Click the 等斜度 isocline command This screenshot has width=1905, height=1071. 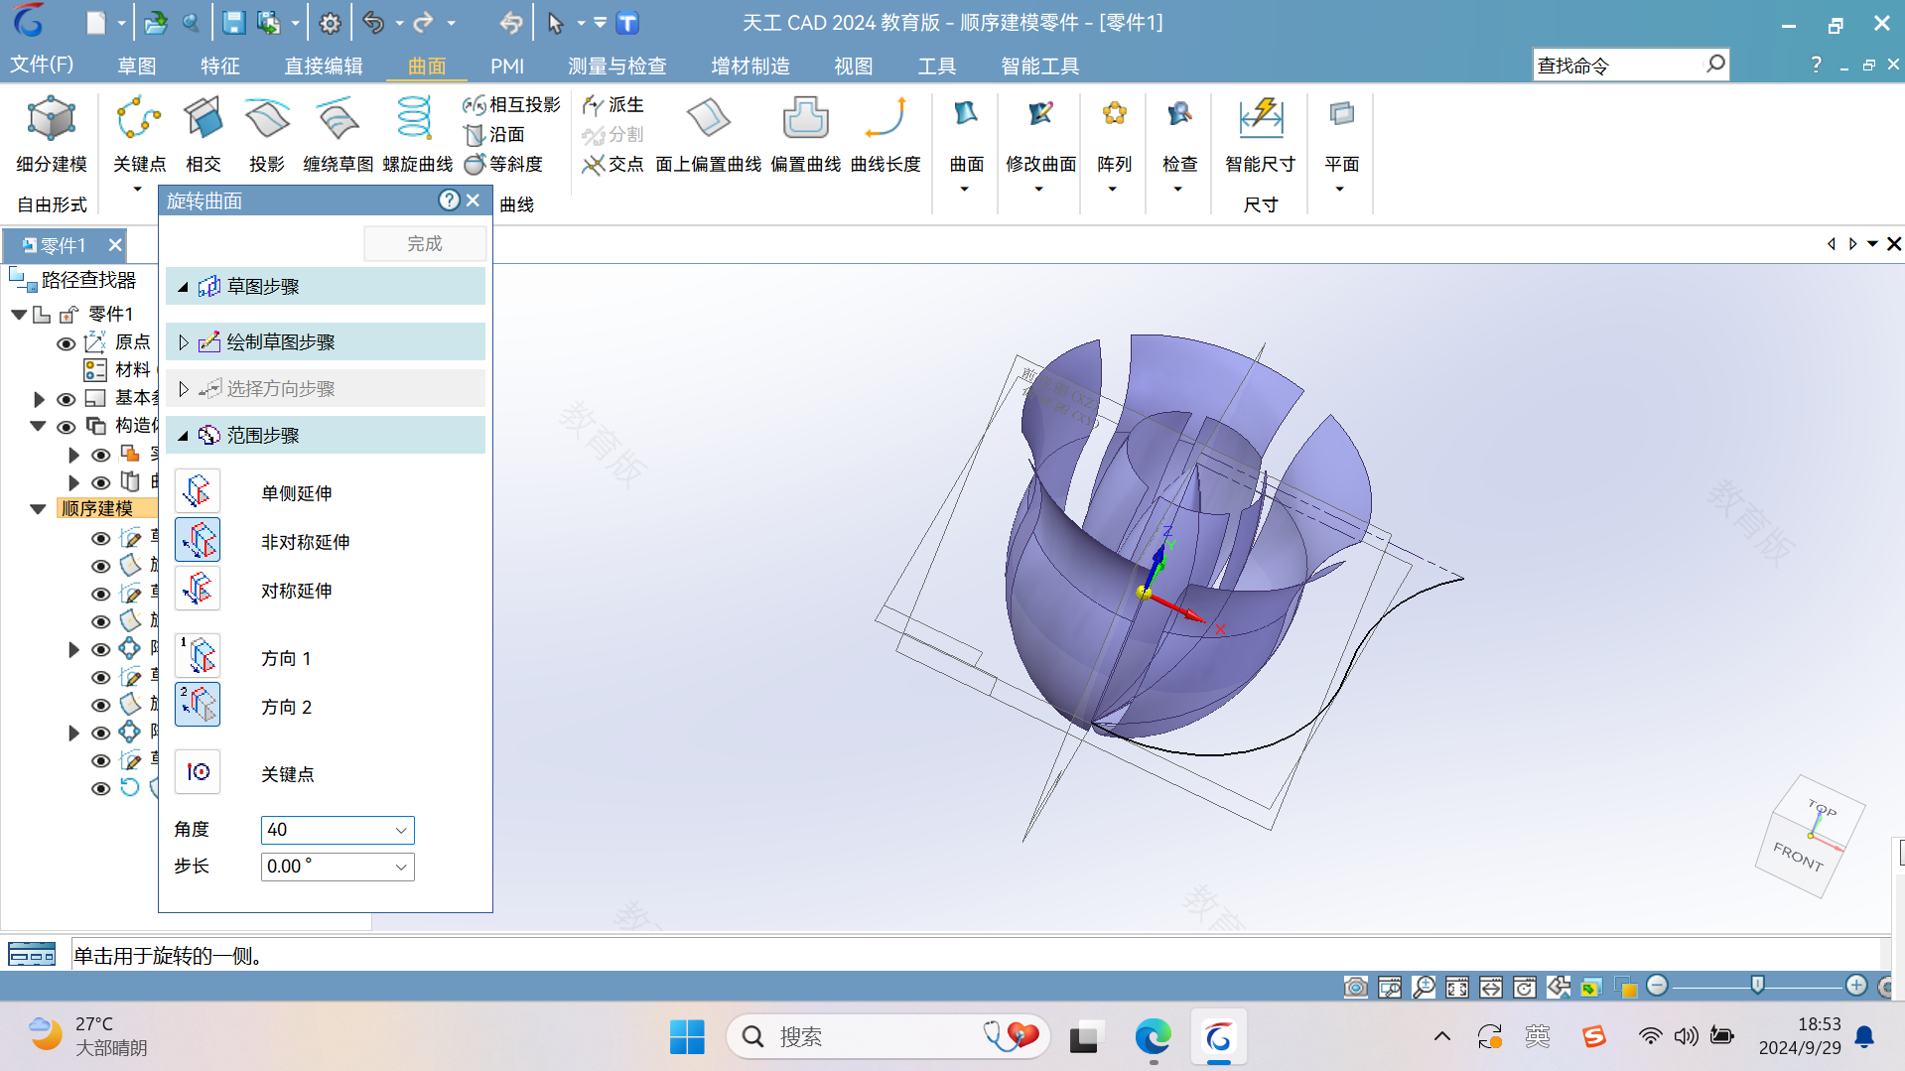point(504,164)
